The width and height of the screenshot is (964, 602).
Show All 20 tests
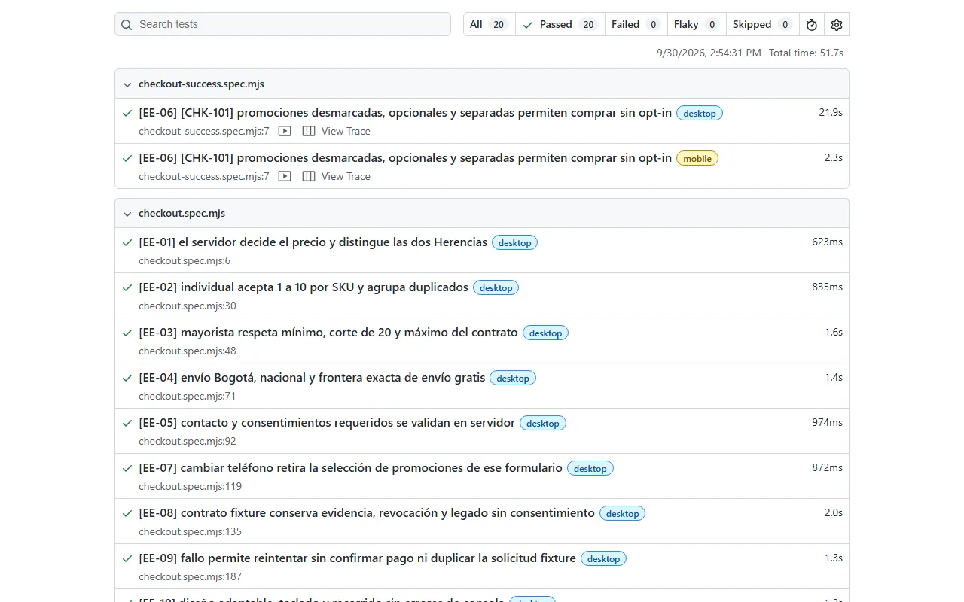pyautogui.click(x=490, y=24)
